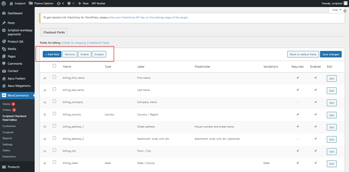Click the Apus Footers house icon
Viewport: 349px width, 172px height.
[4, 78]
